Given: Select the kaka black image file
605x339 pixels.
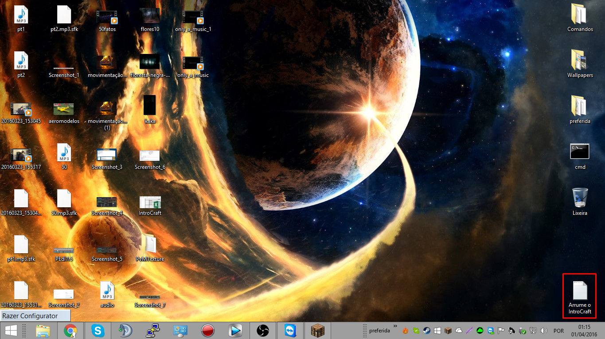Looking at the screenshot, I should 150,109.
